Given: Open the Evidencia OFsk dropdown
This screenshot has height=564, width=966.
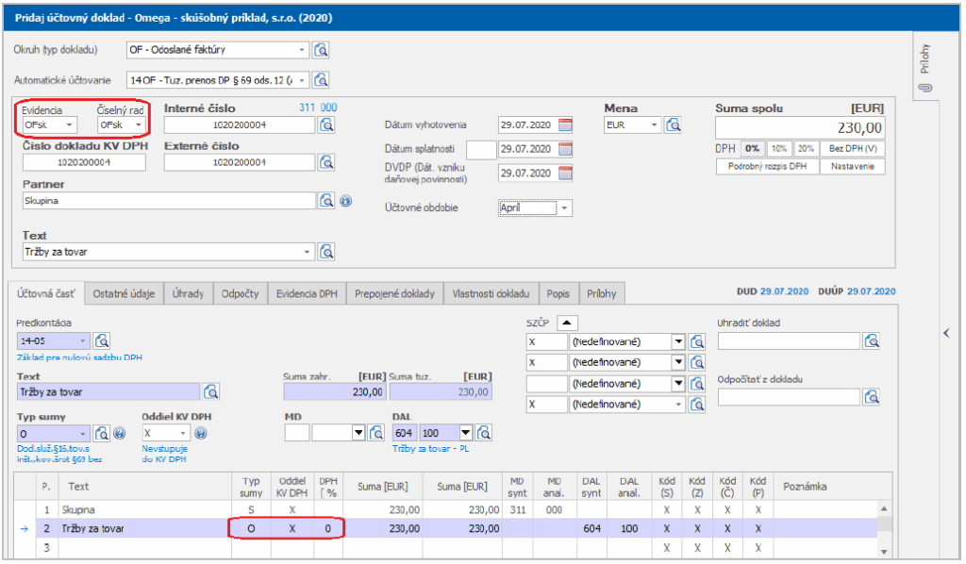Looking at the screenshot, I should coord(69,125).
